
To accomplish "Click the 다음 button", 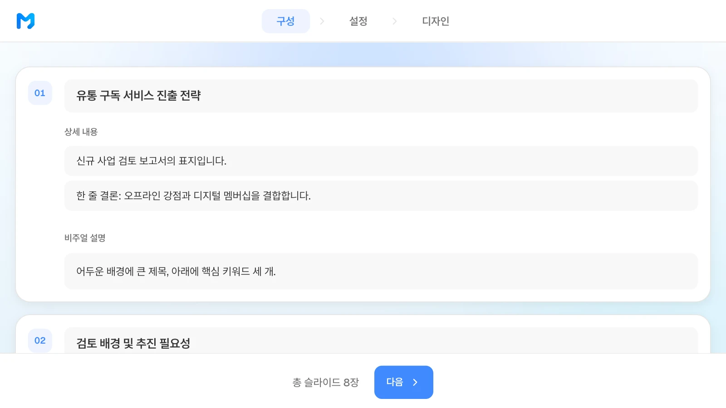I will pyautogui.click(x=404, y=382).
